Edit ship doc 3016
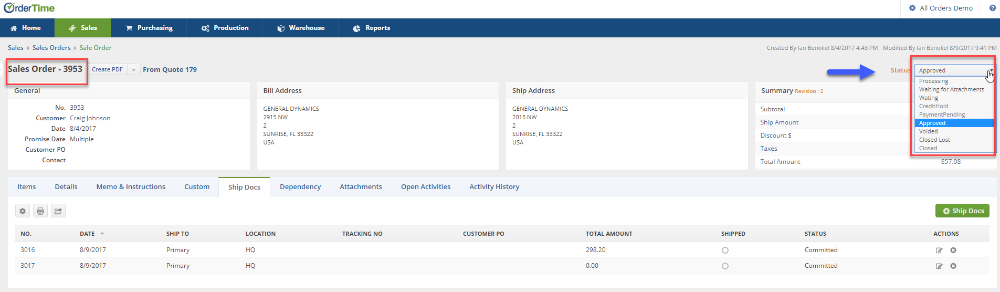 (x=939, y=251)
